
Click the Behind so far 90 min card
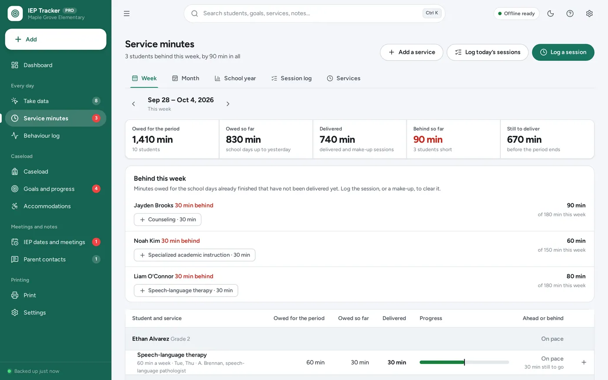453,139
